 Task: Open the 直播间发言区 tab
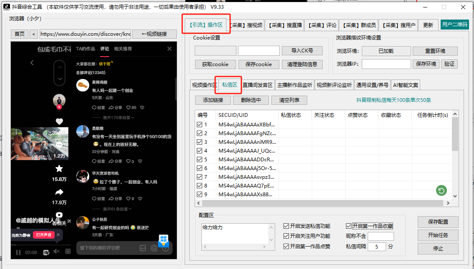pyautogui.click(x=258, y=85)
